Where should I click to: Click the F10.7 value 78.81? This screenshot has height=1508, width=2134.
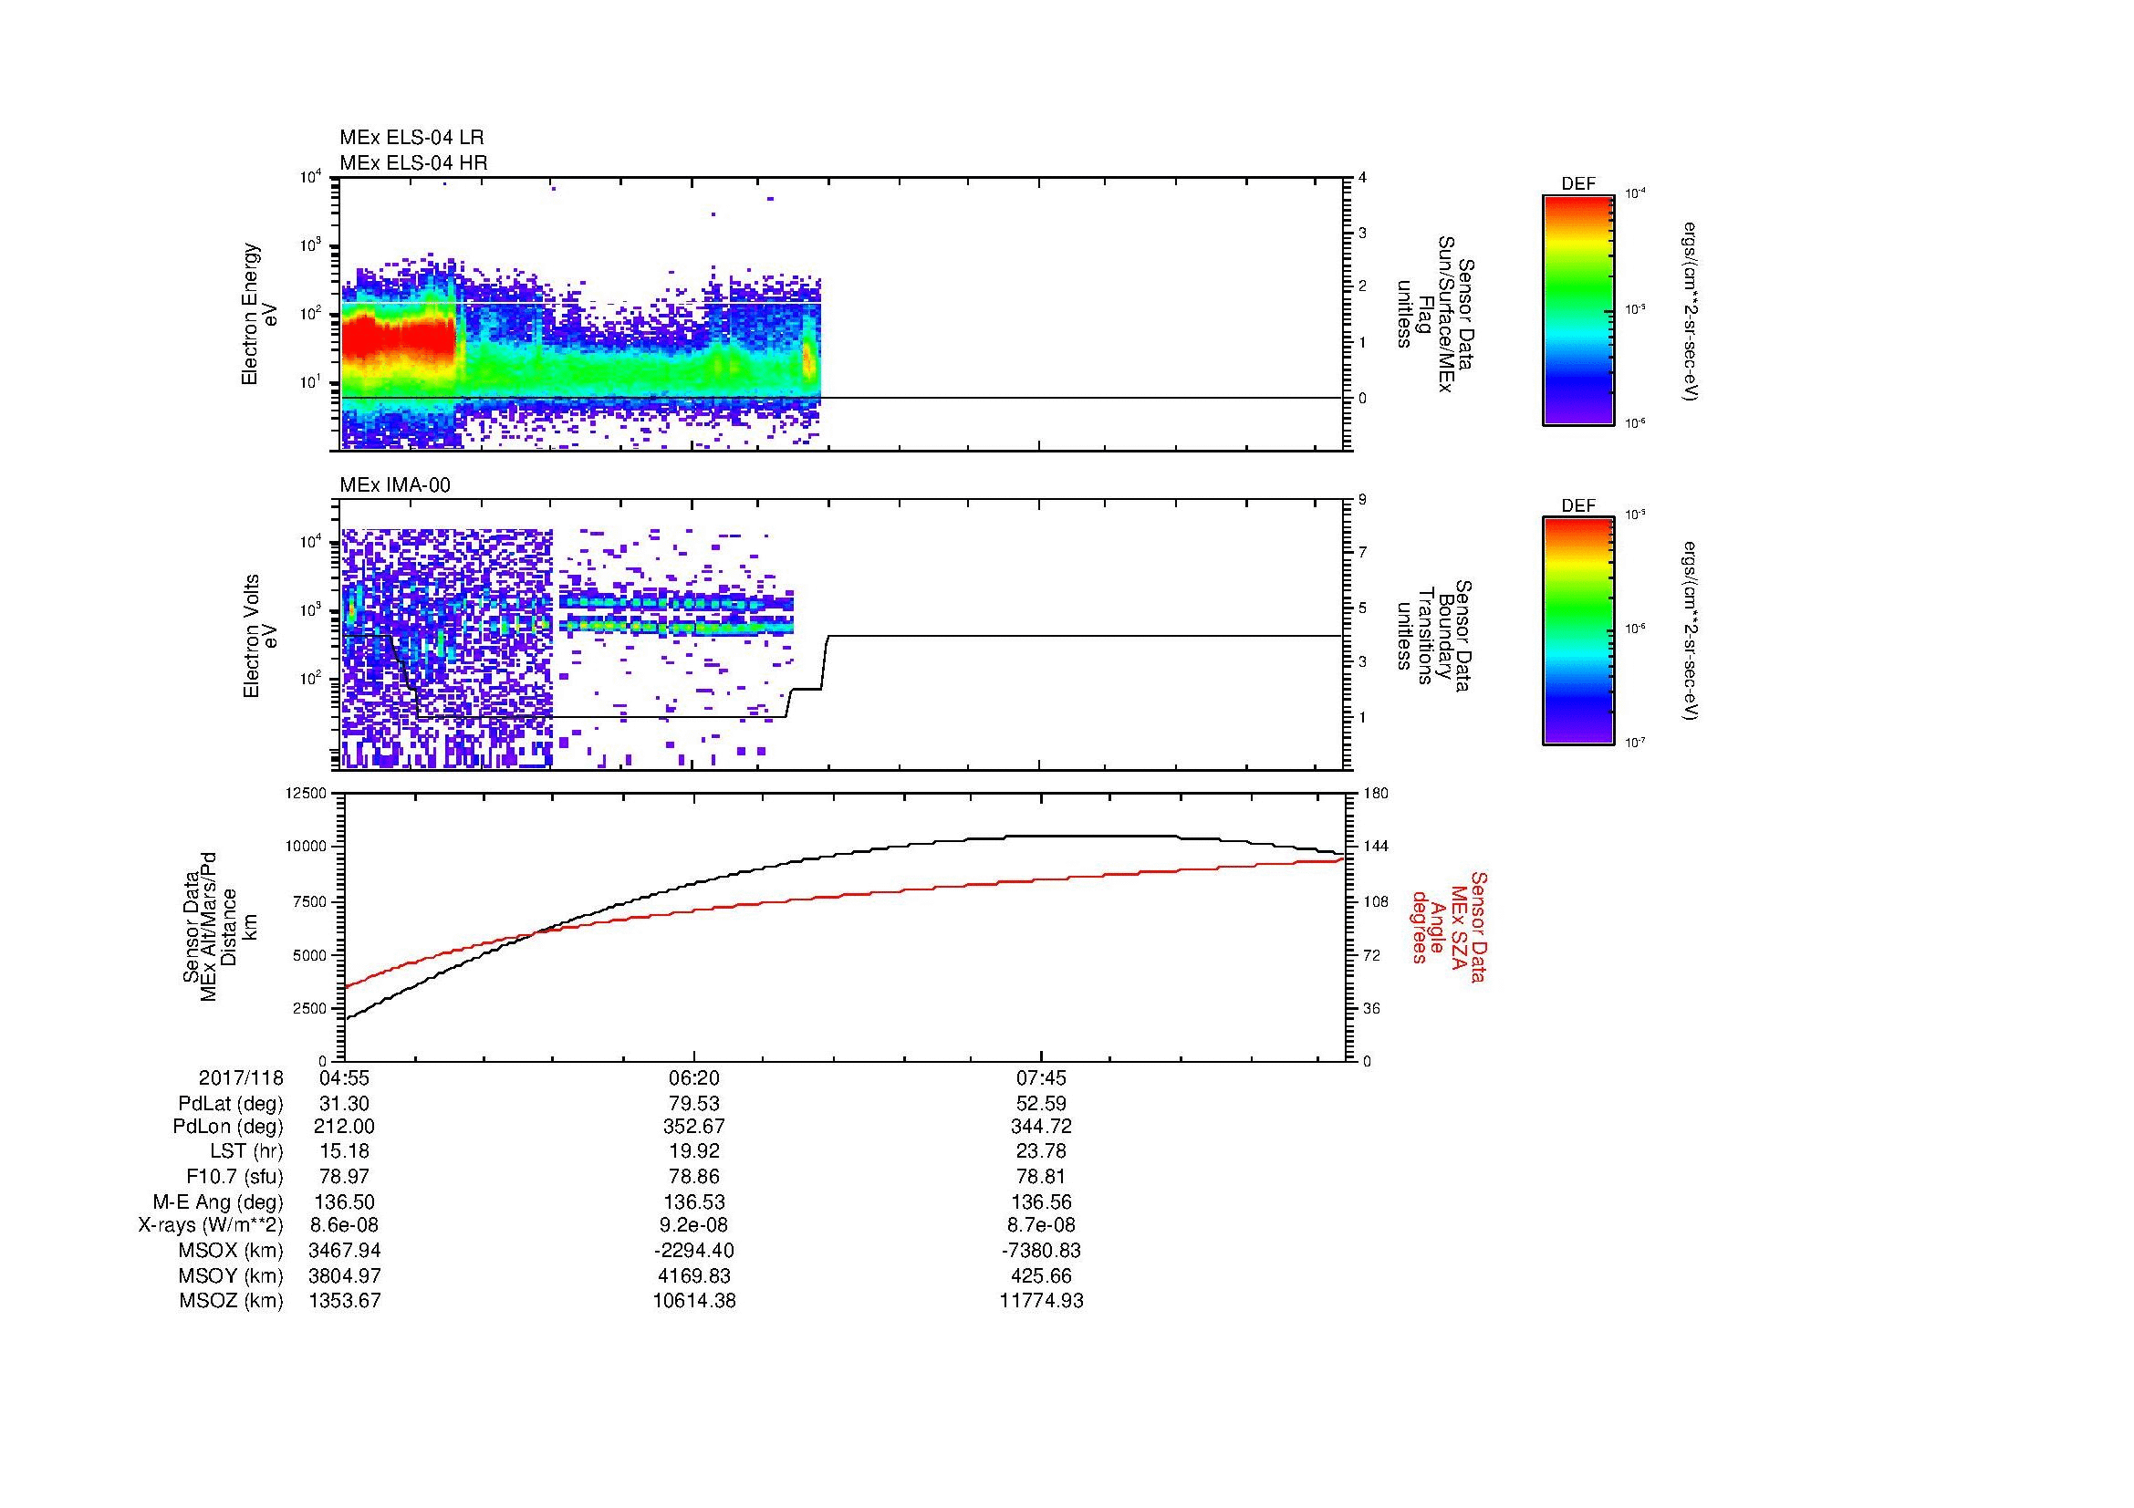(1041, 1176)
